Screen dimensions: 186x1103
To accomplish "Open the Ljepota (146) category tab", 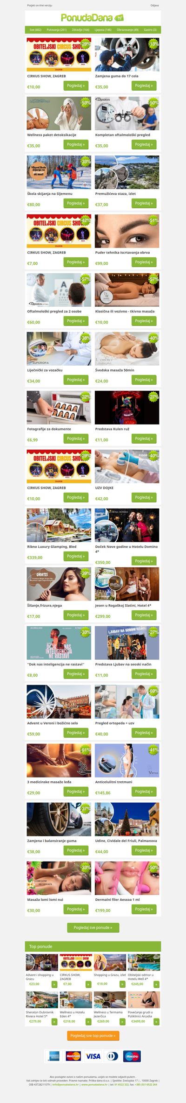I will coord(103,29).
